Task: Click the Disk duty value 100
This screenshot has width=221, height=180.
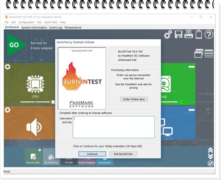Action: click(x=183, y=102)
